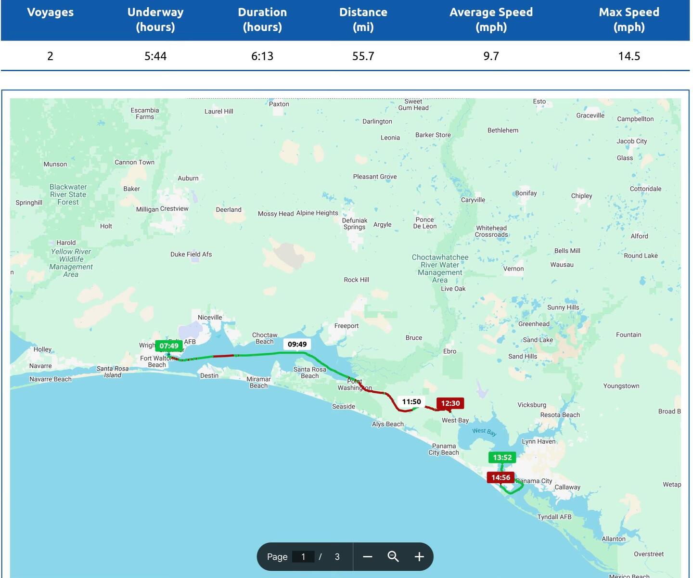693x578 pixels.
Task: Click the Max Speed (mph) header
Action: 629,20
